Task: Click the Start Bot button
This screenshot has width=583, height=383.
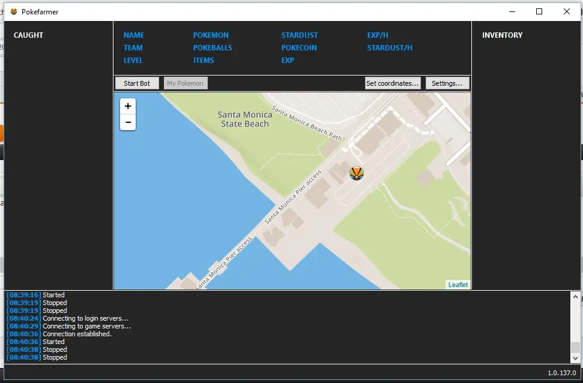Action: point(137,83)
